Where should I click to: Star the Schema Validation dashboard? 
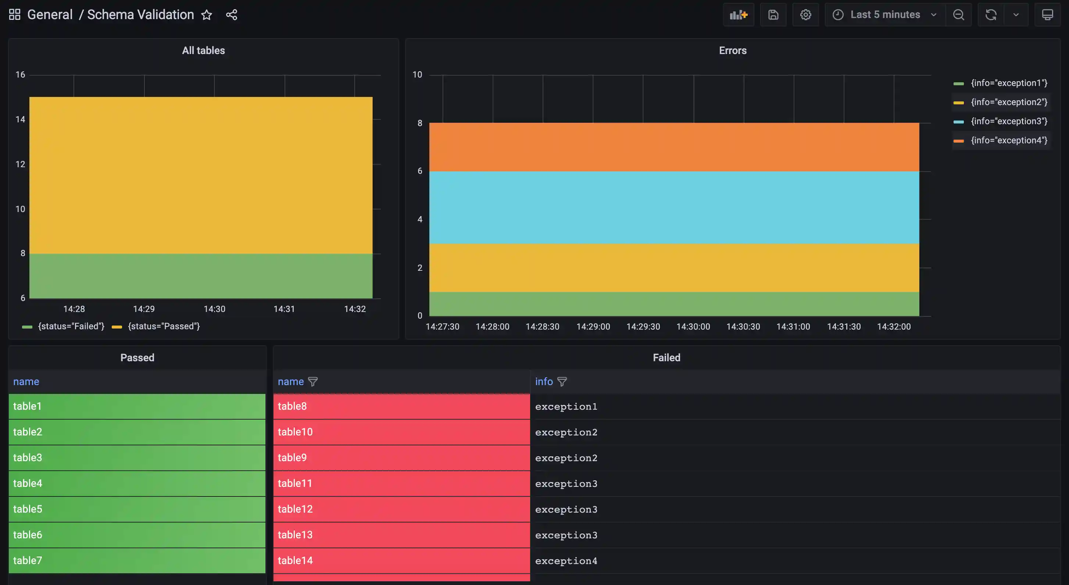click(206, 15)
